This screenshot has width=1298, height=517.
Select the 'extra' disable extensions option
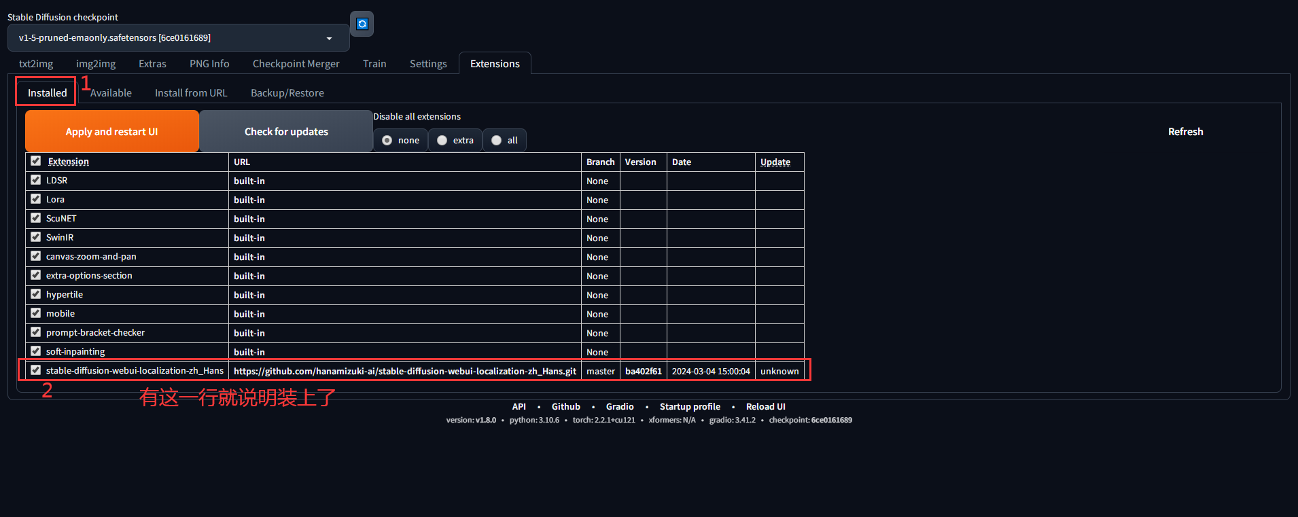tap(455, 140)
